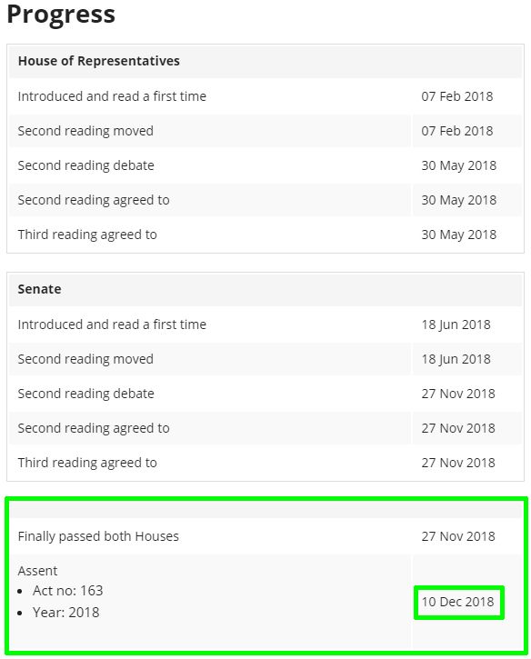This screenshot has width=531, height=659.
Task: Select House second reading debate date 30 May 2018
Action: pyautogui.click(x=458, y=165)
